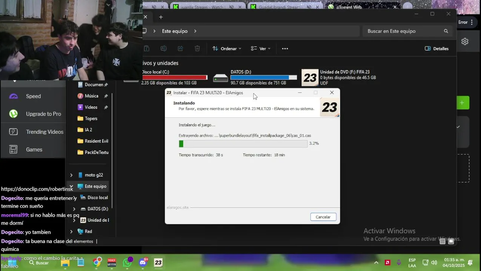Click the paste icon in Explorer toolbar
Viewport: 481px width, 271px height.
[x=147, y=49]
